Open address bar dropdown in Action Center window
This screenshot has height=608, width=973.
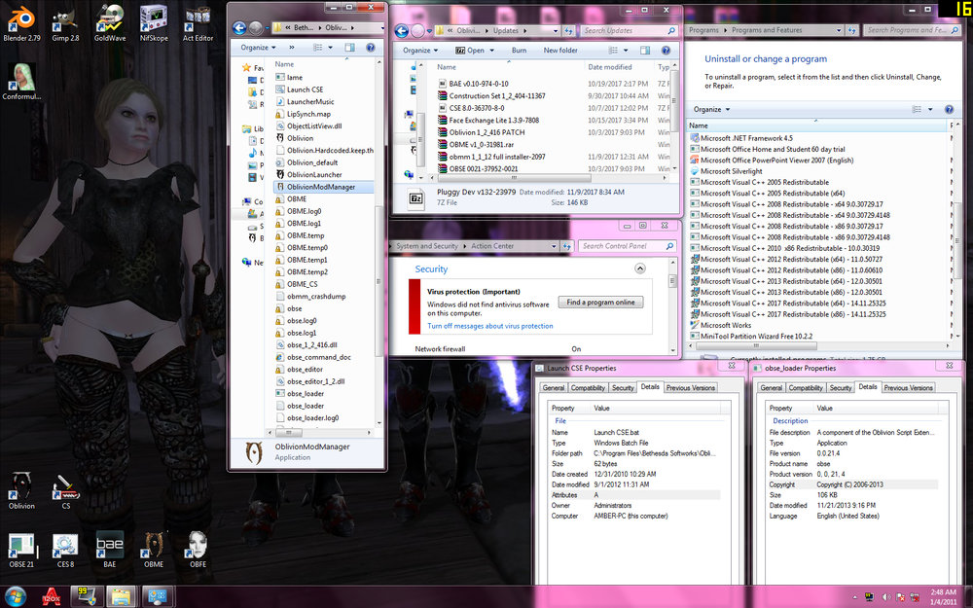coord(554,246)
